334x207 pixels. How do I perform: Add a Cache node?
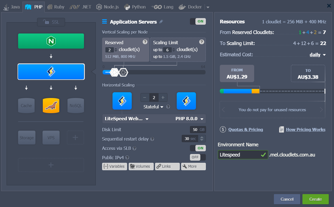pos(26,105)
